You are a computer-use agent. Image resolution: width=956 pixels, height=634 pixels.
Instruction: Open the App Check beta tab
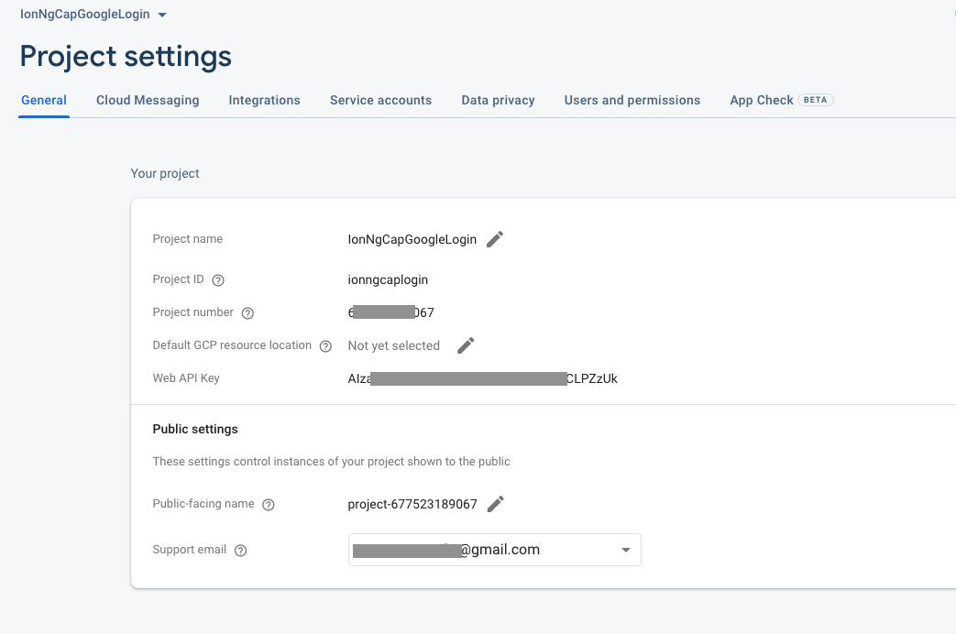(781, 100)
